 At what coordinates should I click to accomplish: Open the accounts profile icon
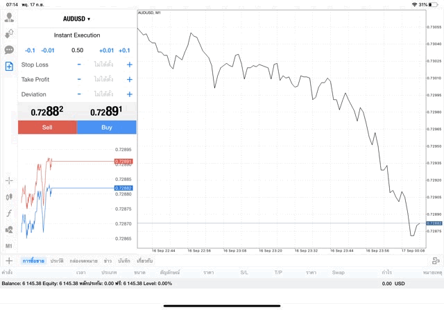(x=9, y=17)
